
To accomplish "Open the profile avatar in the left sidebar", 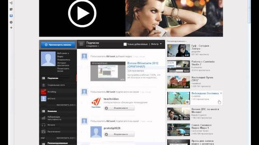I will coord(48,59).
